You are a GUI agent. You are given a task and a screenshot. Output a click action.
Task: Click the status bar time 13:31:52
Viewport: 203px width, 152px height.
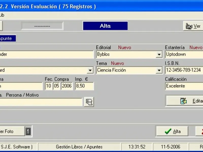137,147
